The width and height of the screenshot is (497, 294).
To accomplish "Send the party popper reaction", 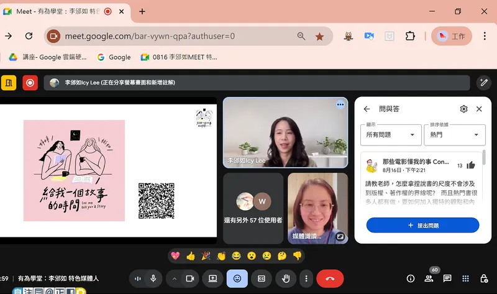I will (x=206, y=255).
